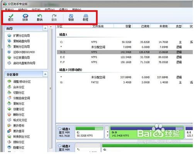The width and height of the screenshot is (194, 154).
Task: Select the 创建分区 operation
Action: pyautogui.click(x=19, y=109)
